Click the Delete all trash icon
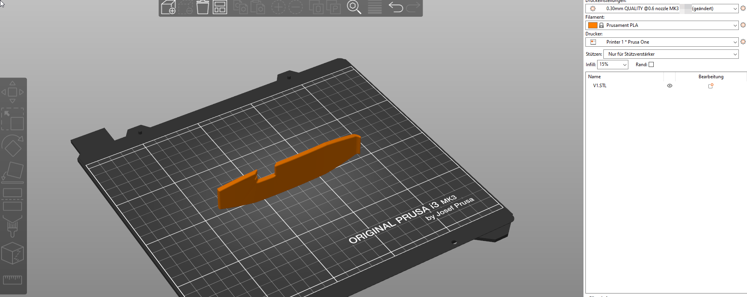Screen dimensions: 747x297 click(x=203, y=7)
